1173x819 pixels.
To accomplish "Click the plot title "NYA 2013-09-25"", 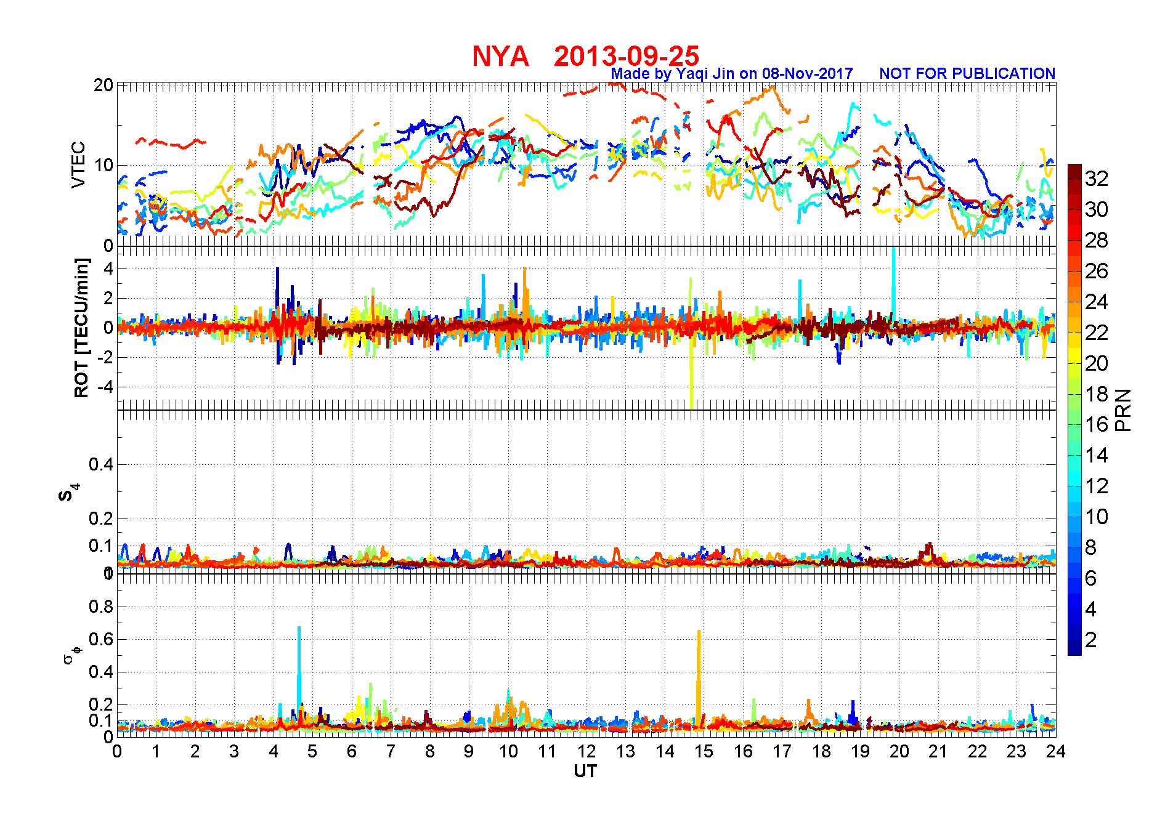I will [x=585, y=57].
